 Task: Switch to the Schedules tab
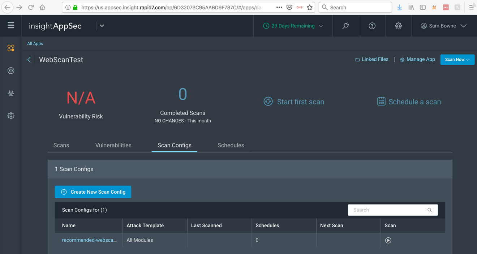pos(231,145)
